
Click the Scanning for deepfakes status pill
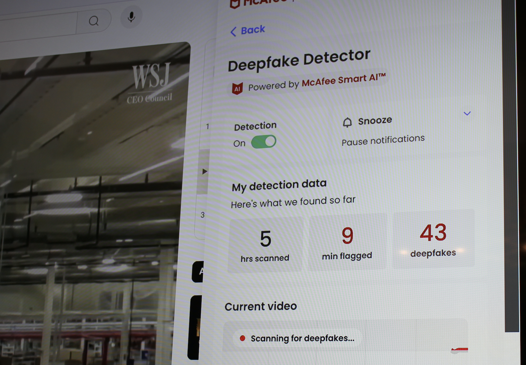pos(297,338)
